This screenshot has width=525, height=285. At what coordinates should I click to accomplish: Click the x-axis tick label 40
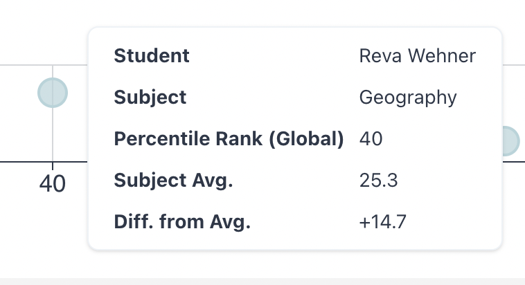coord(53,183)
